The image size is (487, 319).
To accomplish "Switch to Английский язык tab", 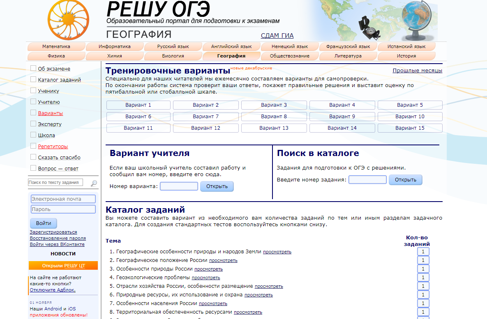I will 231,46.
